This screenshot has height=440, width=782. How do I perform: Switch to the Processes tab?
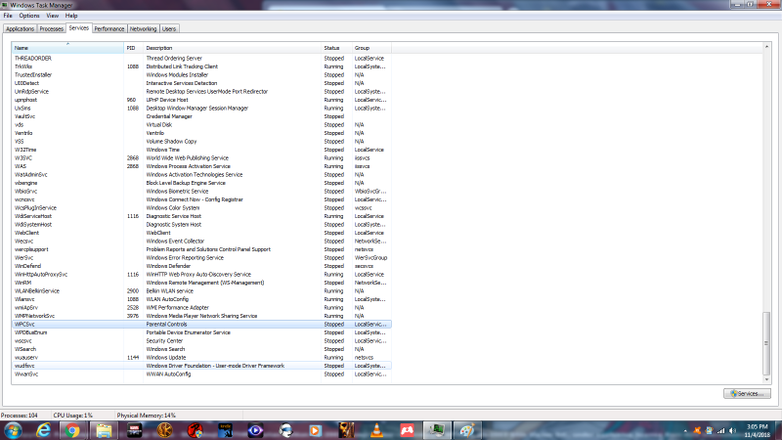tap(52, 29)
